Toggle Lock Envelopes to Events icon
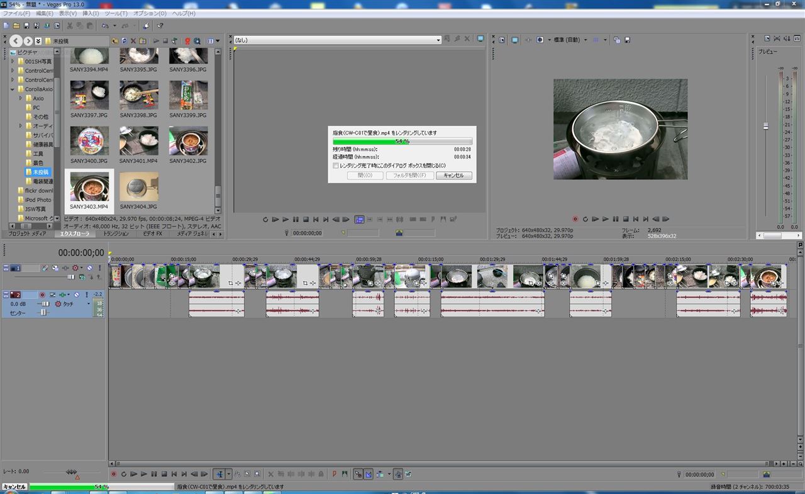 tap(398, 473)
